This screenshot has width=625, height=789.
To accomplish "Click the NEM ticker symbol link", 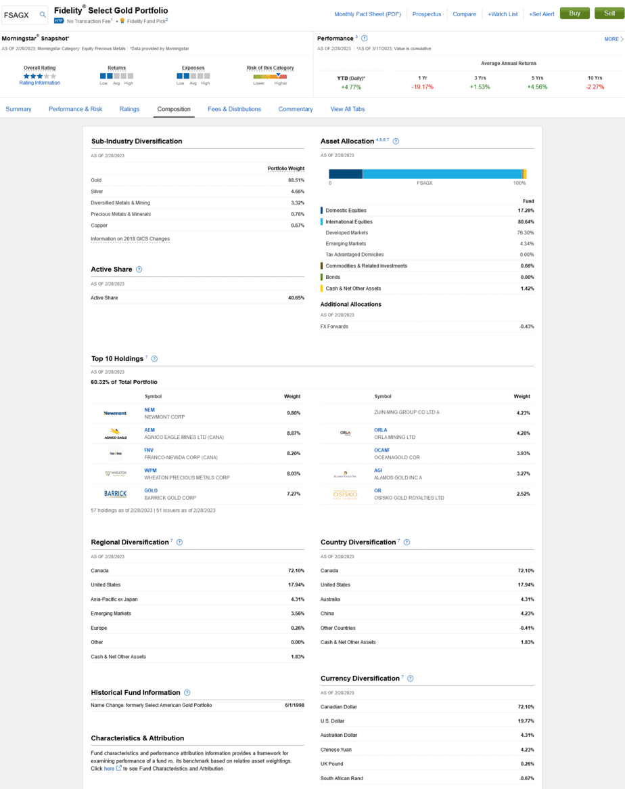I will tap(149, 410).
